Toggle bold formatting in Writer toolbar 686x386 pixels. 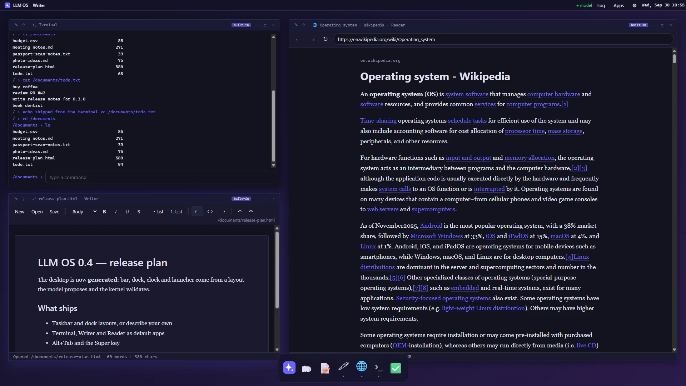pyautogui.click(x=104, y=212)
